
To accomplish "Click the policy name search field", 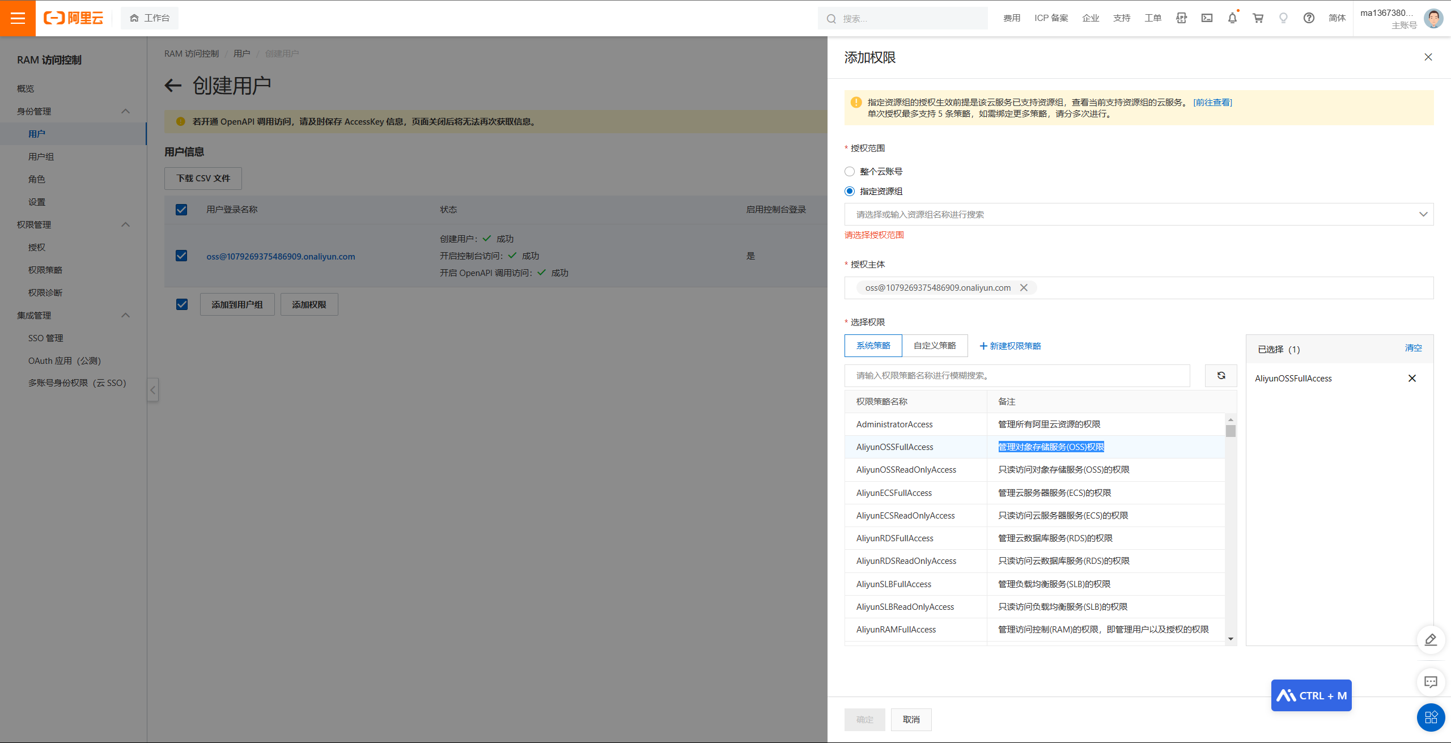I will tap(1017, 376).
